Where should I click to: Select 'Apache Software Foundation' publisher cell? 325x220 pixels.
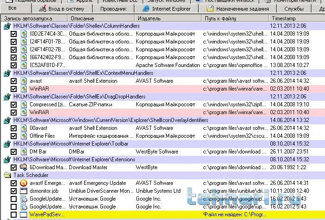pos(168,65)
